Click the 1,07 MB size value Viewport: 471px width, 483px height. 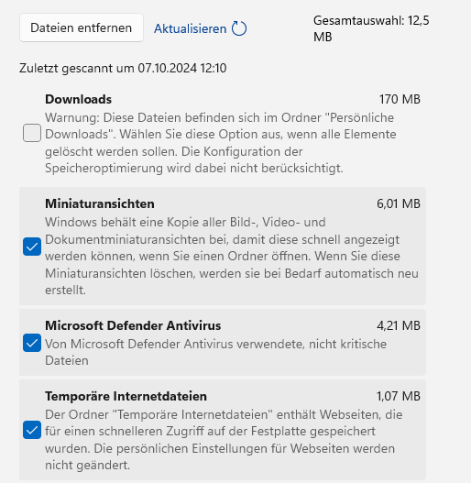click(x=399, y=396)
